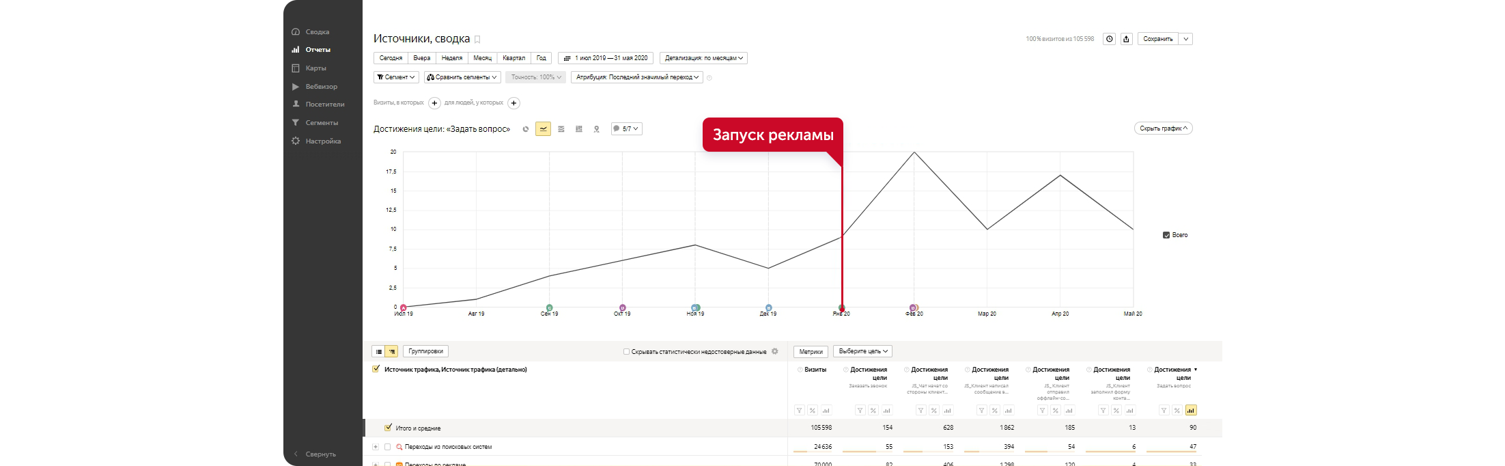The height and width of the screenshot is (466, 1505).
Task: Toggle the Итого и средние checkbox
Action: point(389,428)
